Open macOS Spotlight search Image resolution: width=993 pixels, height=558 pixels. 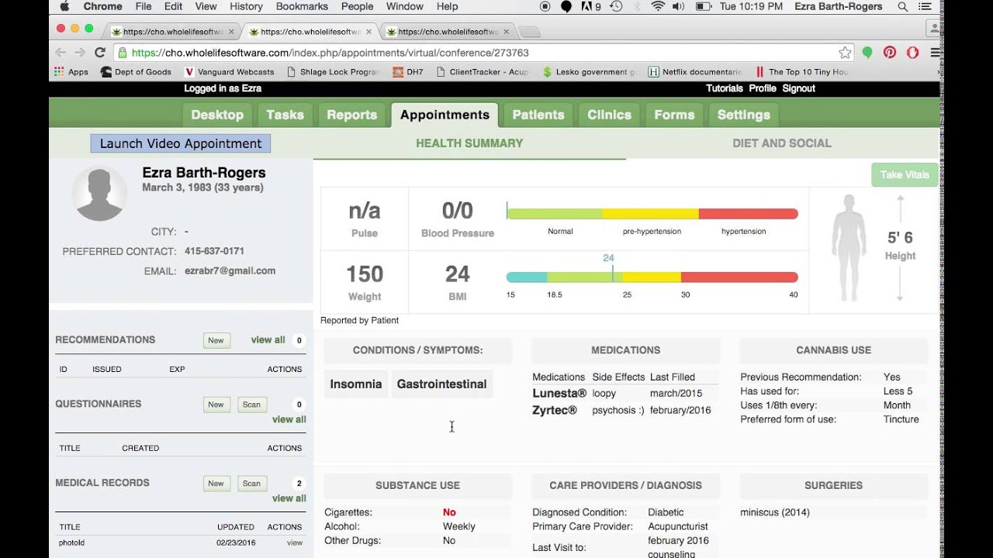point(902,6)
